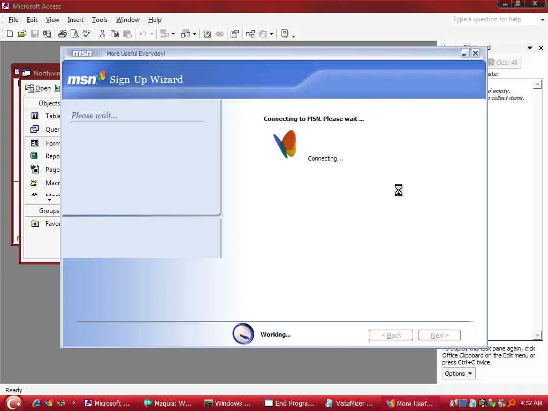Click the Script Editor icon in toolbar
Viewport: 548px width, 411px height.
pos(219,34)
